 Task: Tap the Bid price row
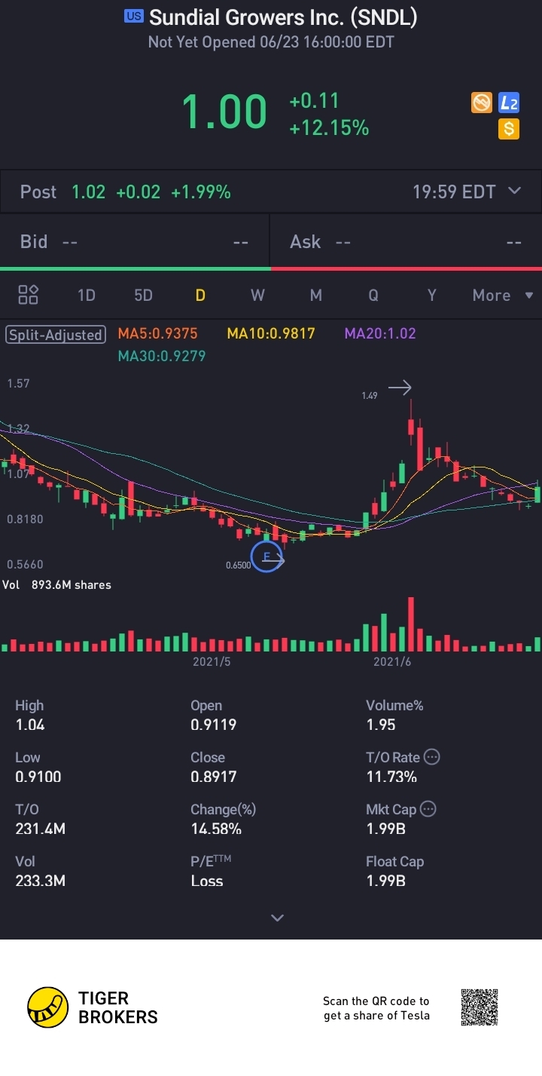pyautogui.click(x=135, y=241)
